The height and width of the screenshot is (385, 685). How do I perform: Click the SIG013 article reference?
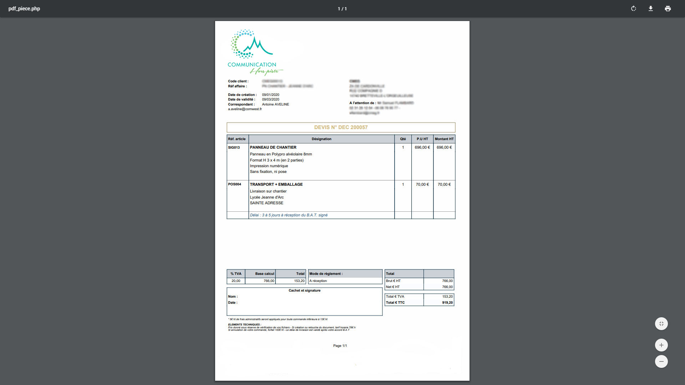point(234,147)
